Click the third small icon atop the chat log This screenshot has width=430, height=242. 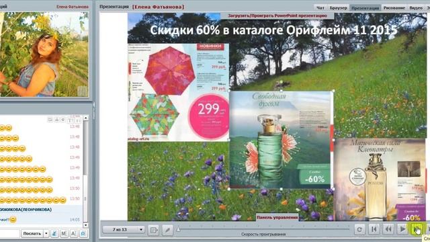point(63,120)
